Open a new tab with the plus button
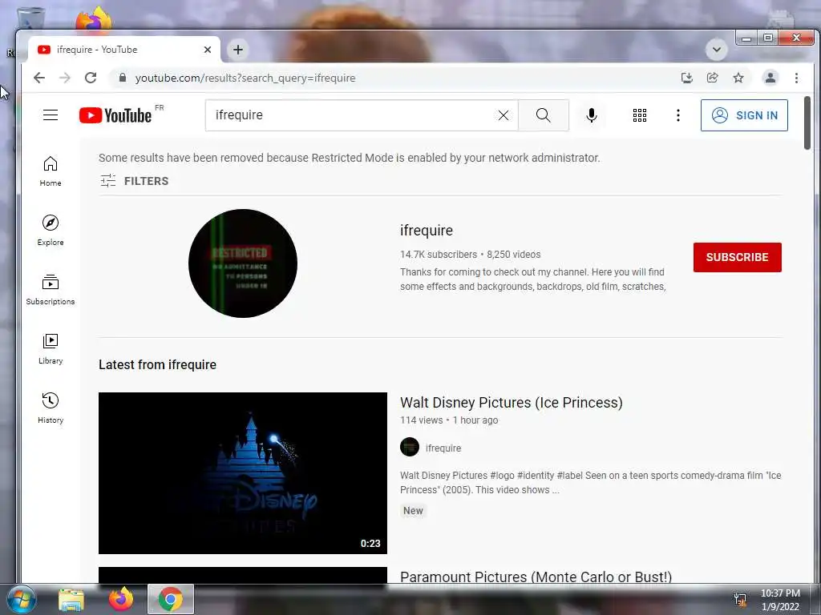 tap(238, 50)
